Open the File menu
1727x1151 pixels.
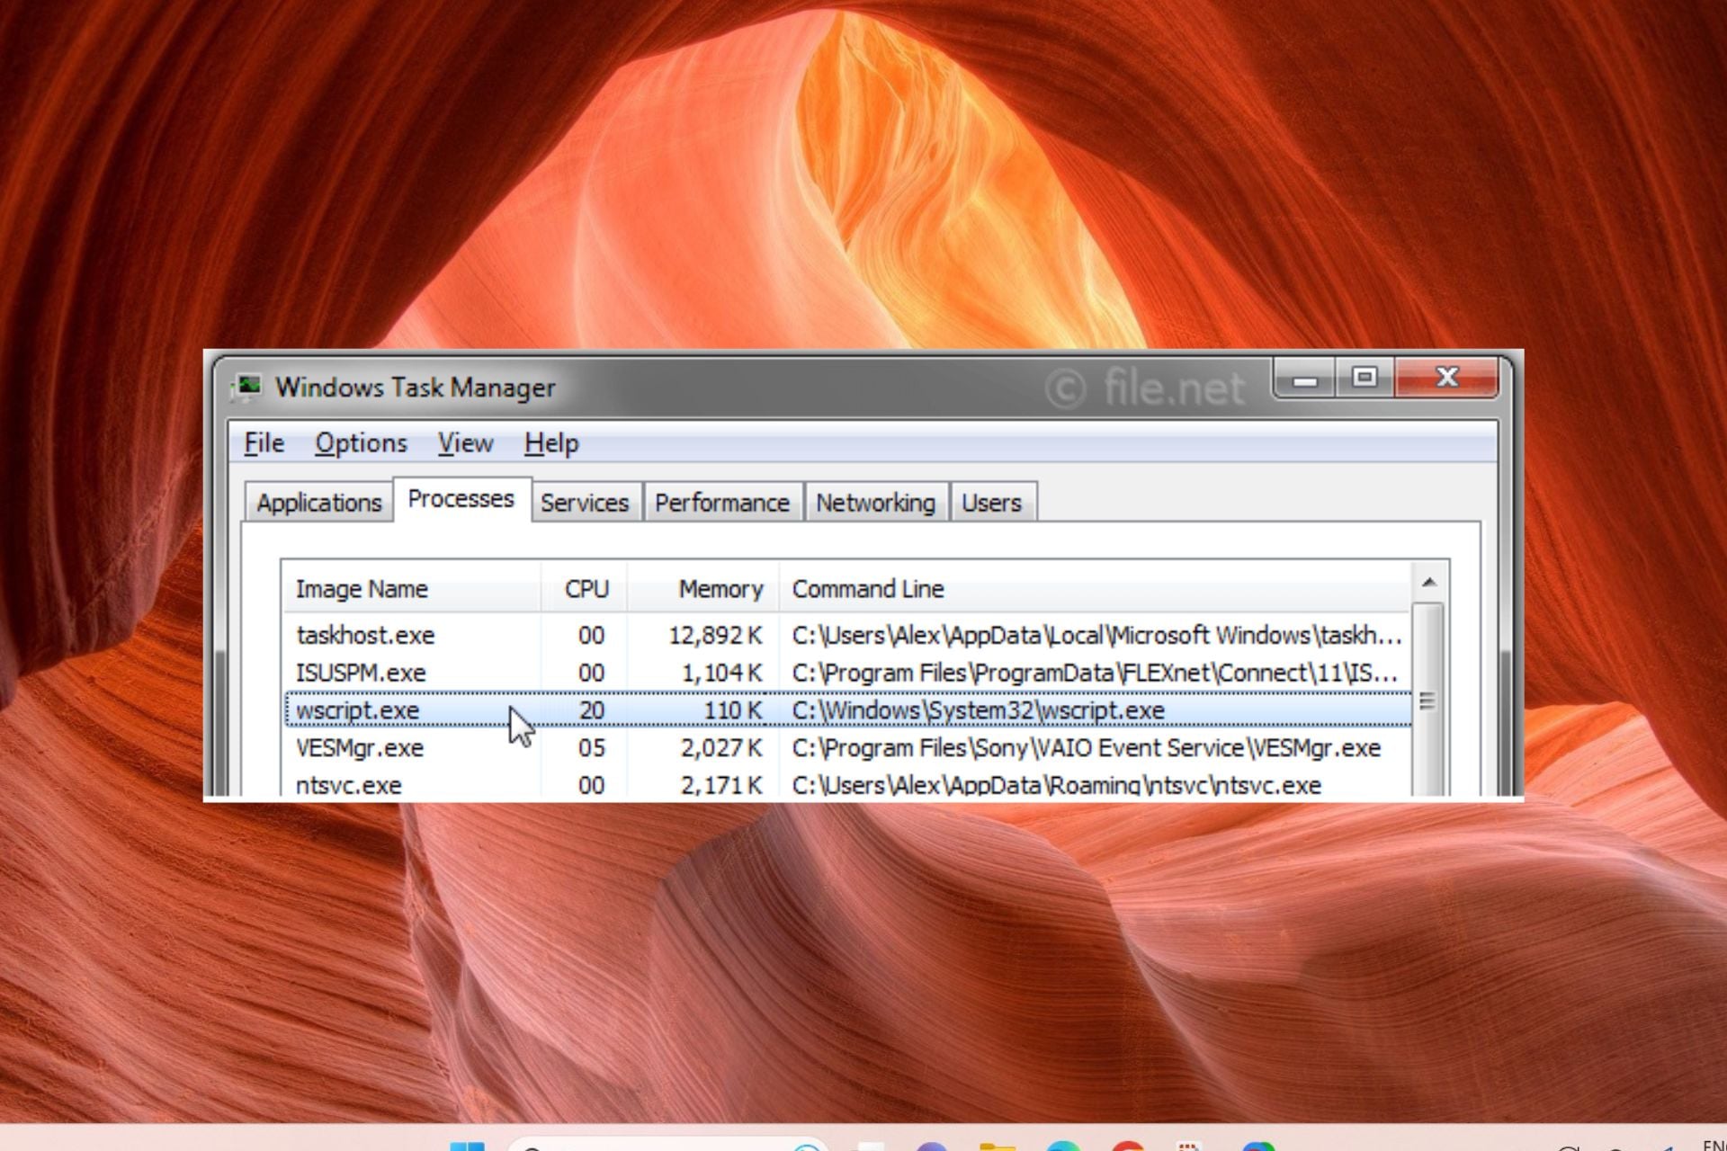coord(264,443)
